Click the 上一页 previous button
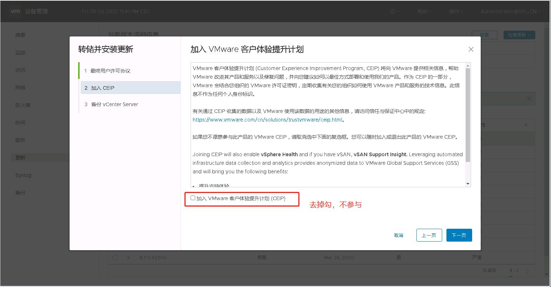This screenshot has width=551, height=287. (x=429, y=235)
